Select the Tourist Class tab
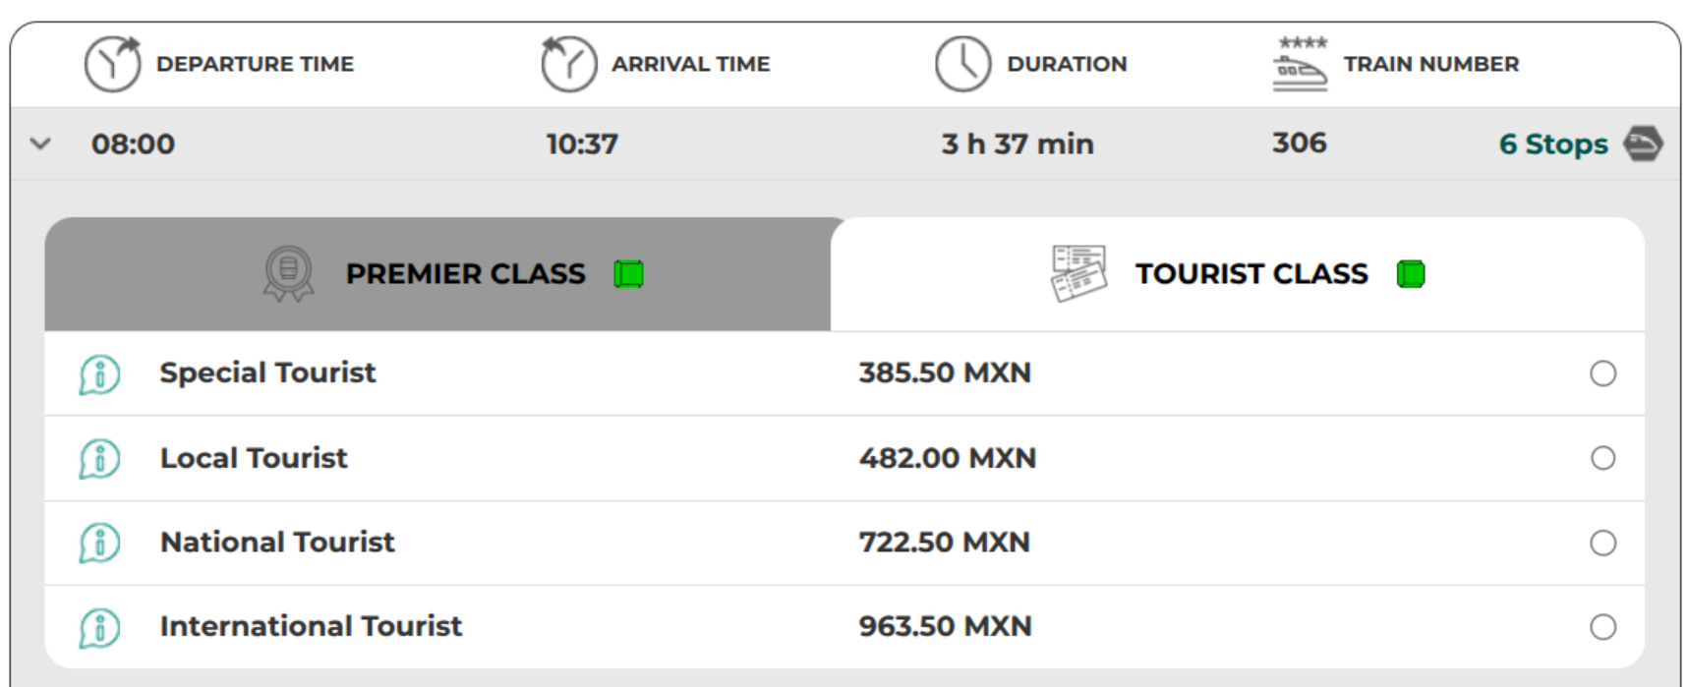This screenshot has width=1688, height=687. coord(1251,274)
